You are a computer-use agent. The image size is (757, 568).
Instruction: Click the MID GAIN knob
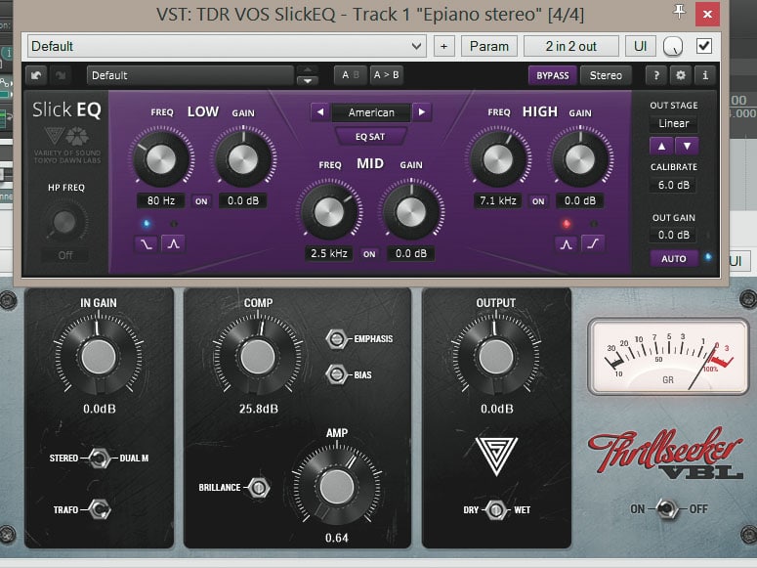[x=411, y=212]
